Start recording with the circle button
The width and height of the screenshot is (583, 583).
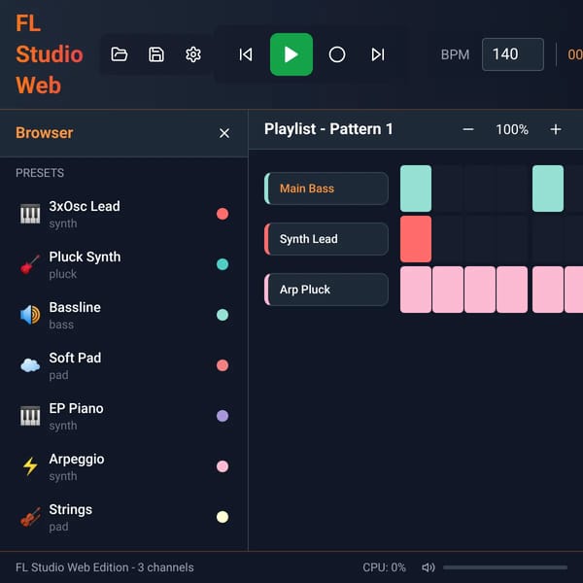pyautogui.click(x=337, y=54)
